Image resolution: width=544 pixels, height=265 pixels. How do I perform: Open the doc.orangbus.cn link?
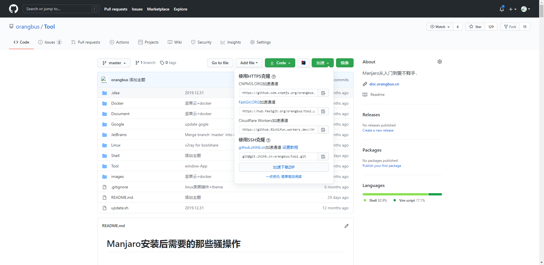(x=384, y=84)
